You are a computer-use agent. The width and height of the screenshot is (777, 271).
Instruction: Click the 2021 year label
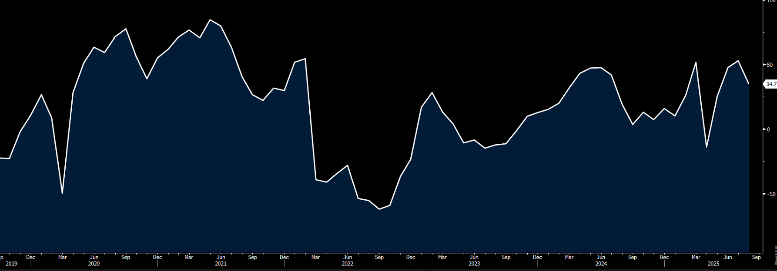(x=221, y=264)
